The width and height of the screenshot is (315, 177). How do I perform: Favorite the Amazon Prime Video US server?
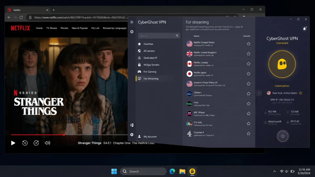tap(249, 84)
